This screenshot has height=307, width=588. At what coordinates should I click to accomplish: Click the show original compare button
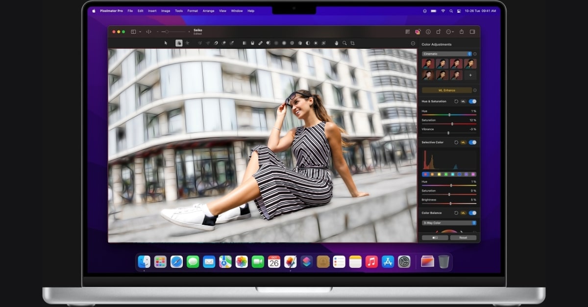coord(435,238)
